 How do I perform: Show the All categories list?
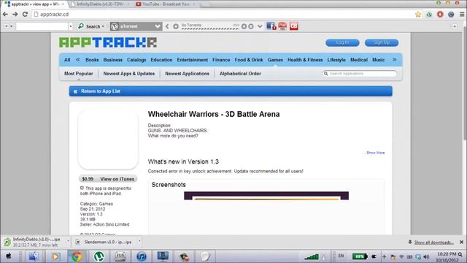pos(67,60)
